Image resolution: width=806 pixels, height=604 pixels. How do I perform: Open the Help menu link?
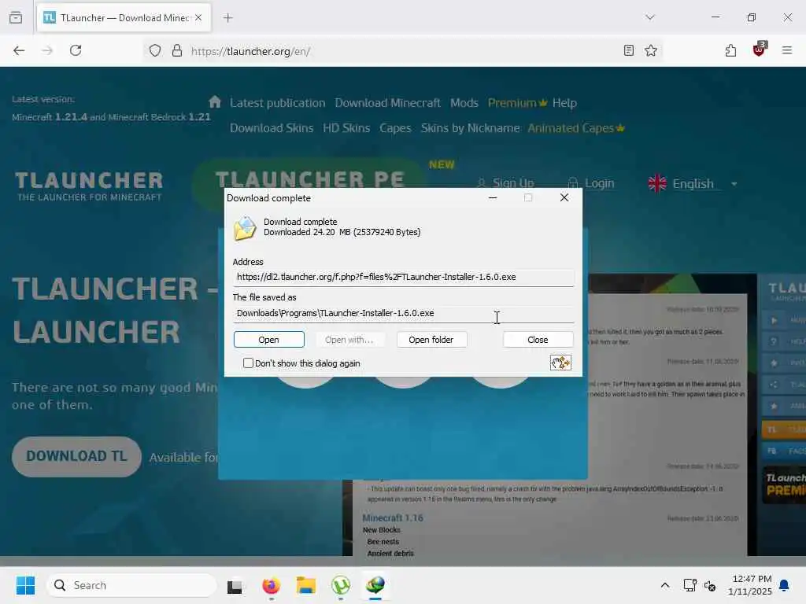pos(564,103)
